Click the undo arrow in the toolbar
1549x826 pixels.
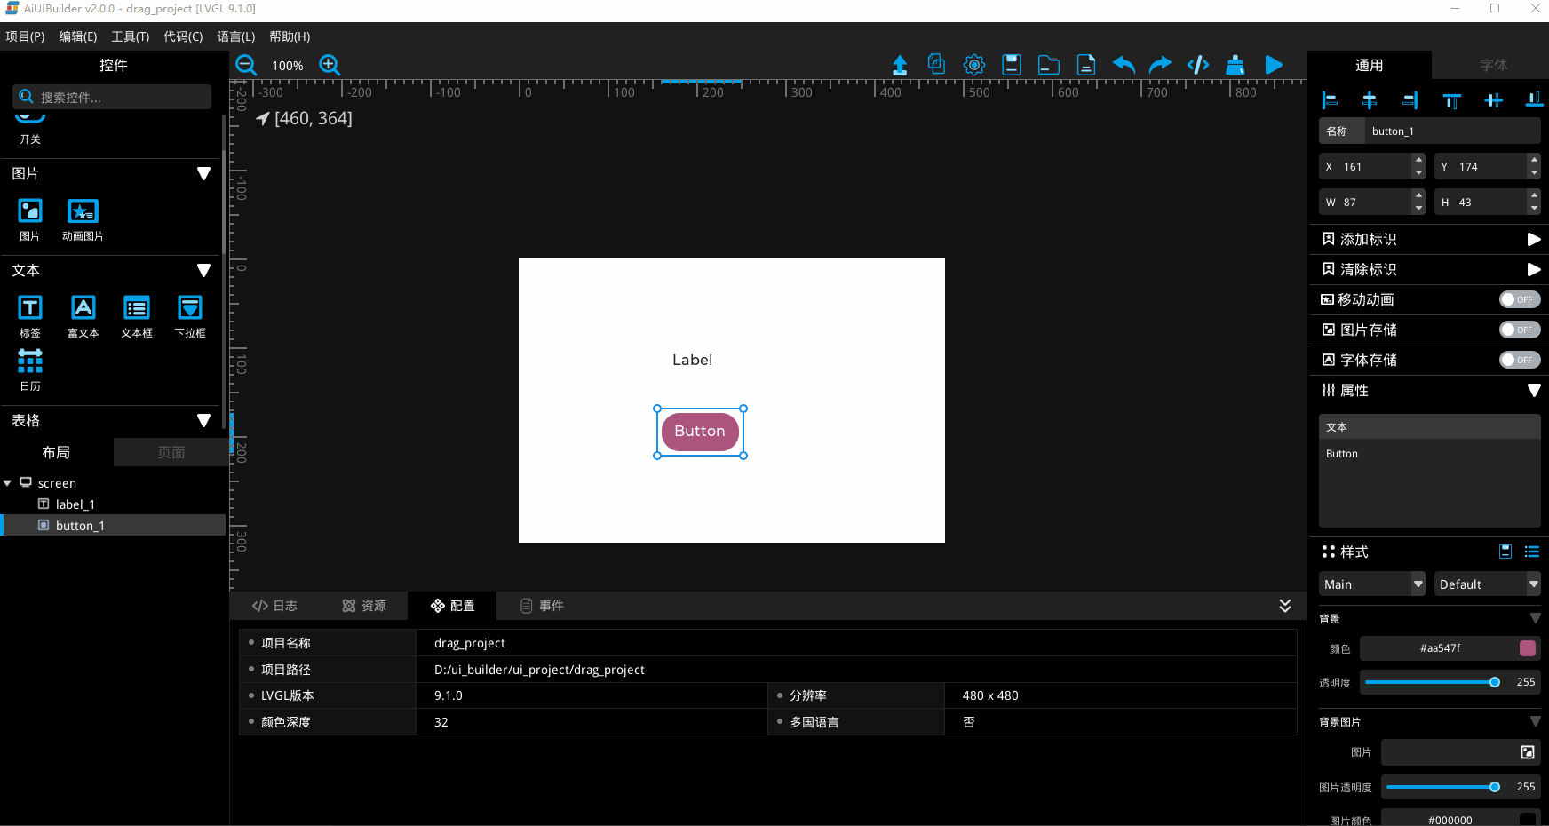coord(1124,65)
